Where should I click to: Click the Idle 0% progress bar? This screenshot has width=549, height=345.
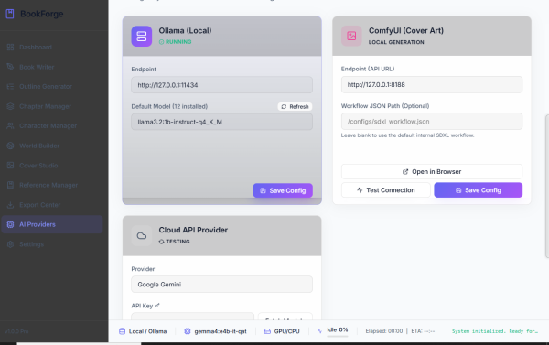tap(338, 336)
